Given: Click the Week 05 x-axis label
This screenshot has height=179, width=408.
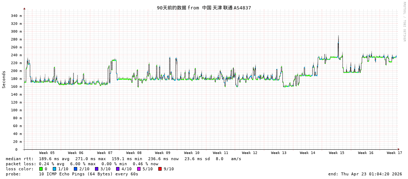Looking at the screenshot, I should [47, 153].
